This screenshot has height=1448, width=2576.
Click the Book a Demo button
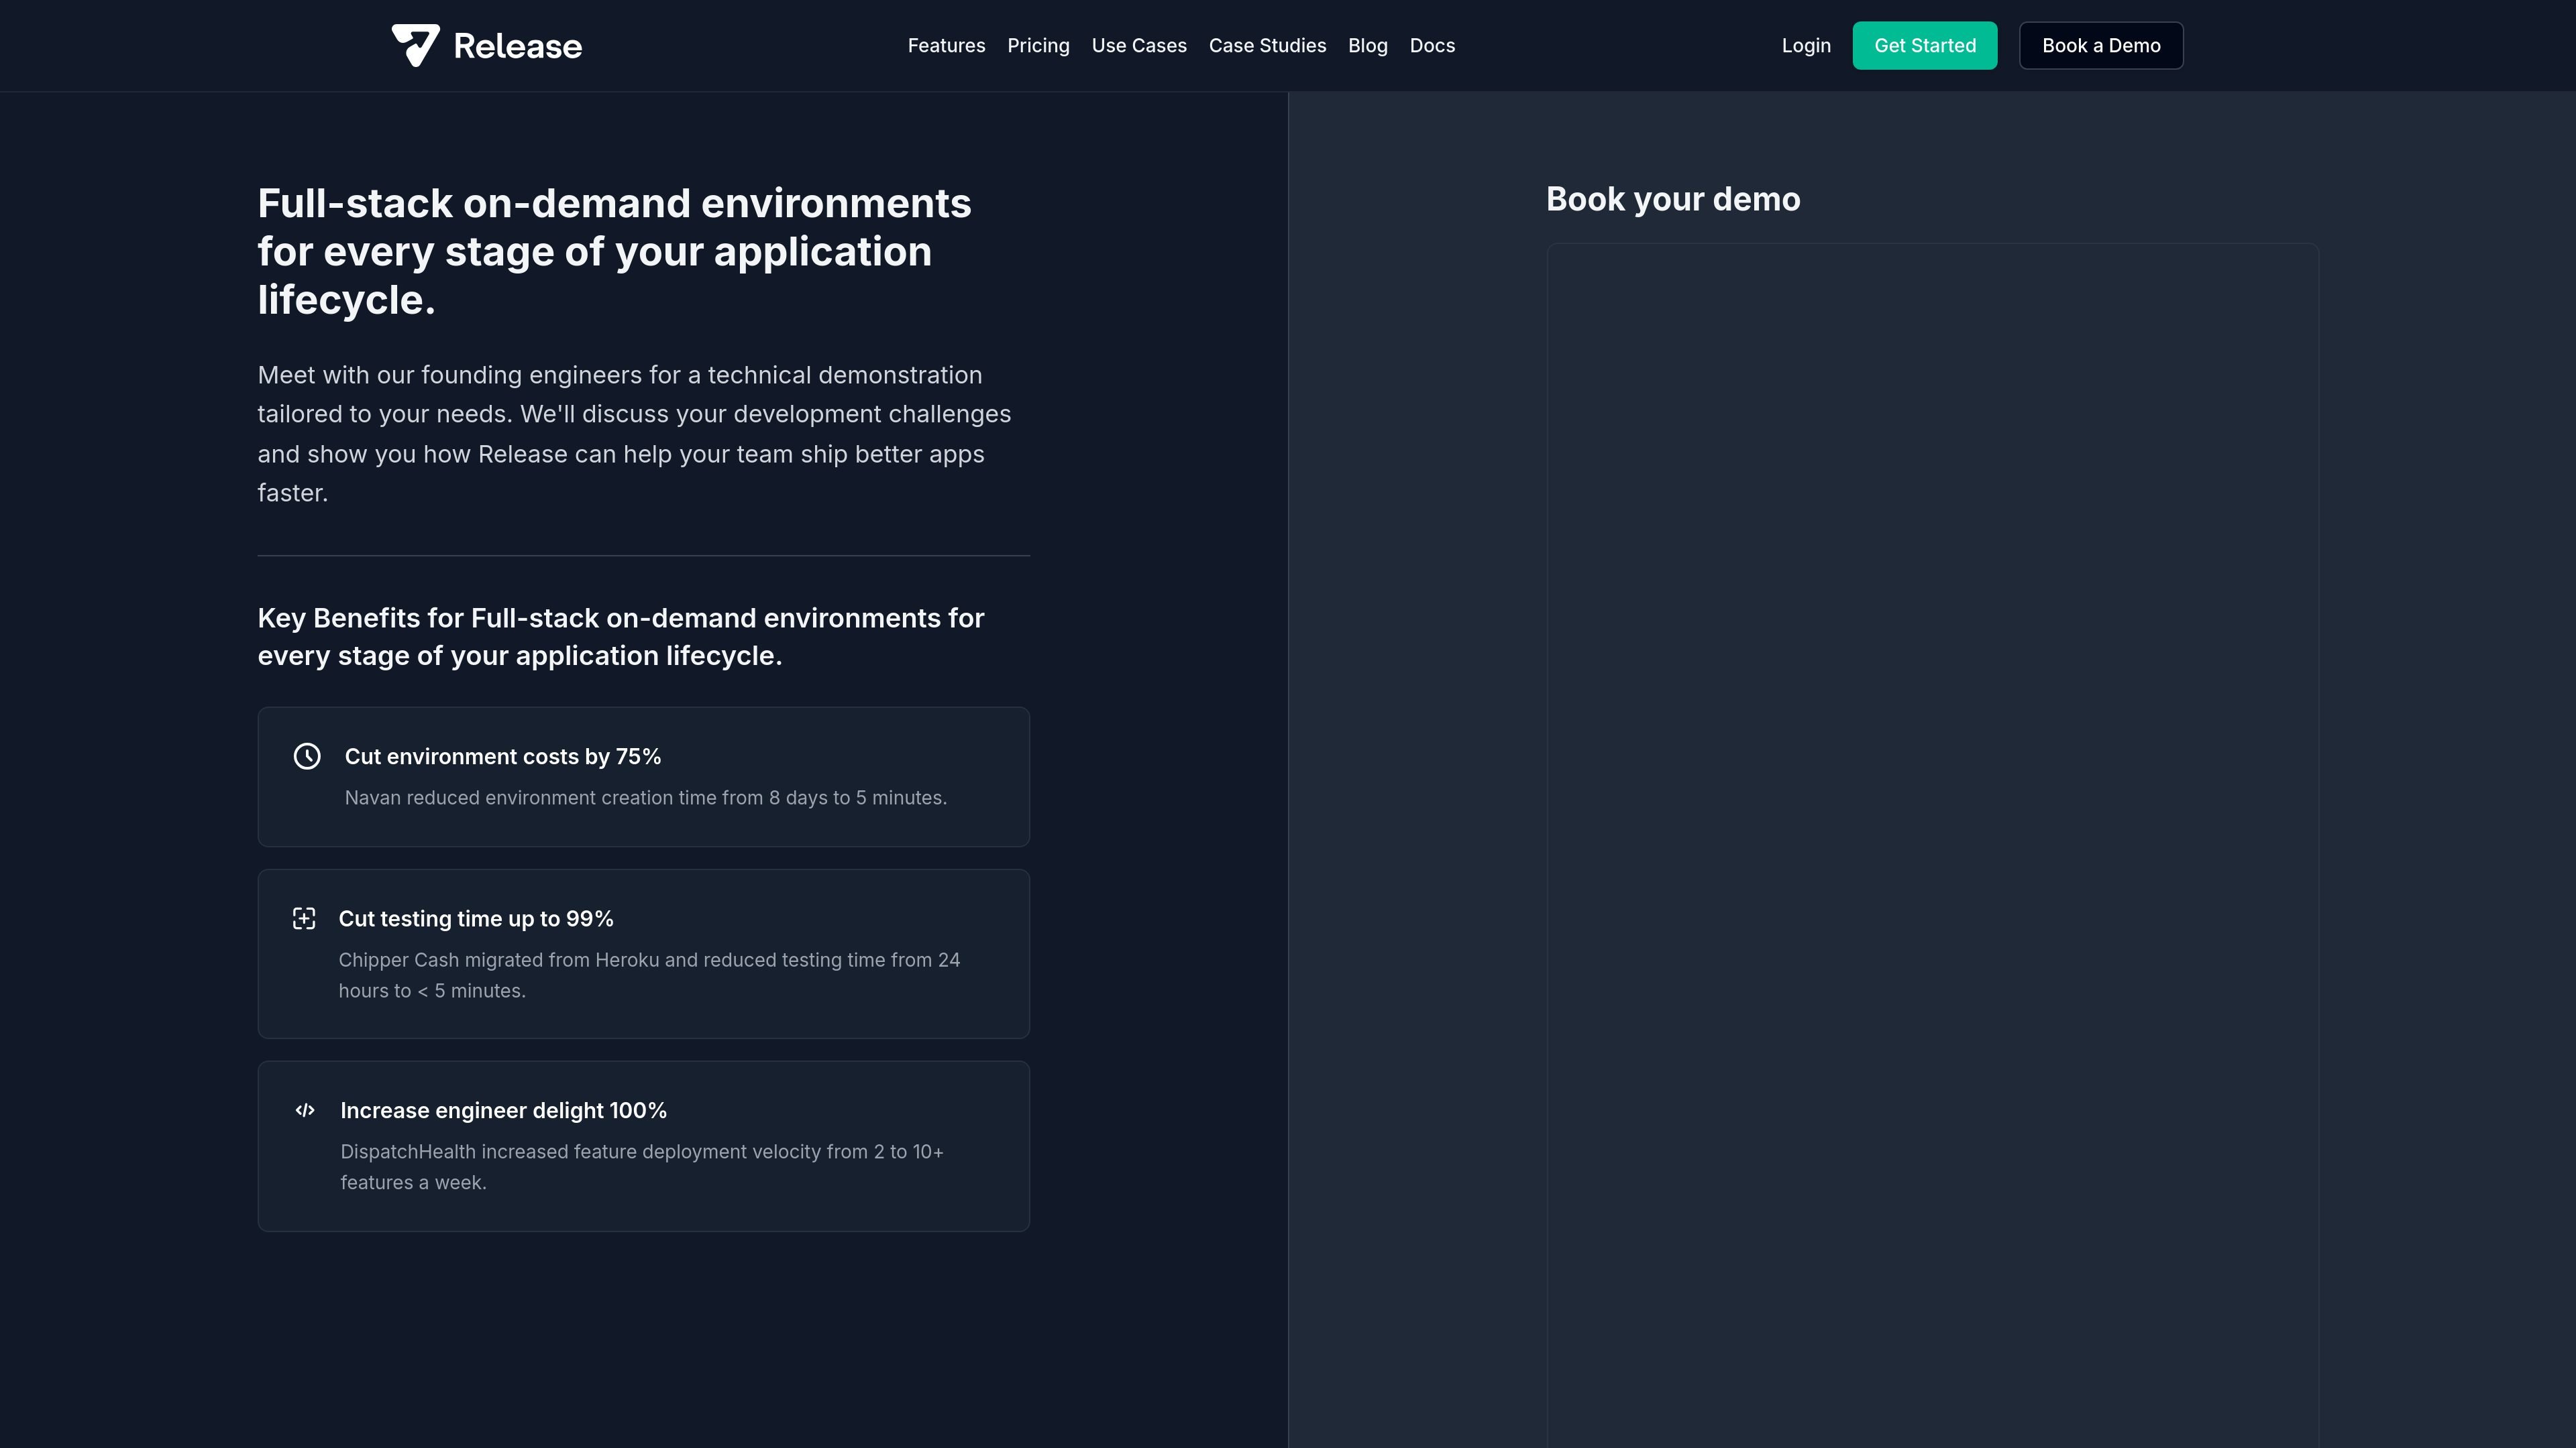[x=2101, y=46]
